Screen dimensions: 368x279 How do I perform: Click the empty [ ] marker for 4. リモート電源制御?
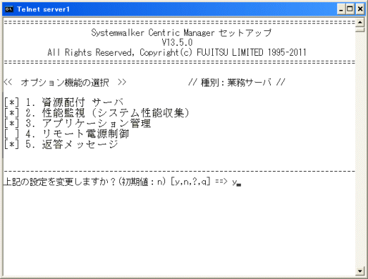(11, 133)
